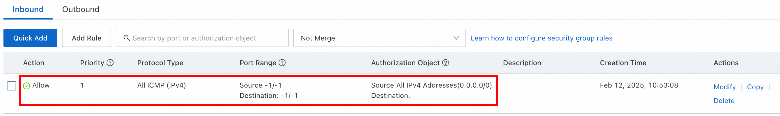Click the Priority help question-mark icon
Viewport: 780px width, 116px height.
coord(110,63)
